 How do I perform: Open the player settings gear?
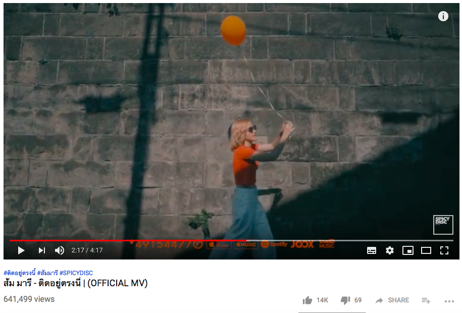click(389, 250)
